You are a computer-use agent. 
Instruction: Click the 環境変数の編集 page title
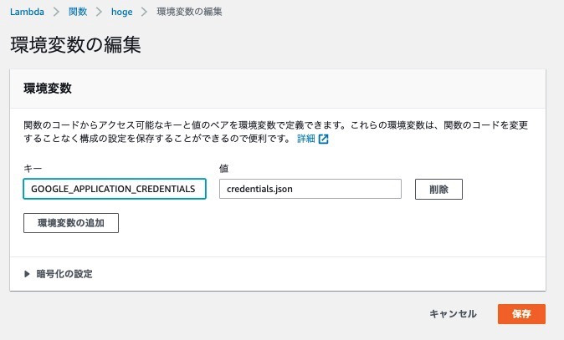(x=75, y=45)
